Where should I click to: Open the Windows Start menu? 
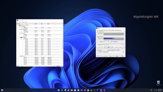(x=59, y=90)
